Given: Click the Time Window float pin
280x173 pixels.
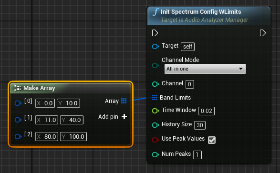Looking at the screenshot, I should [x=156, y=111].
